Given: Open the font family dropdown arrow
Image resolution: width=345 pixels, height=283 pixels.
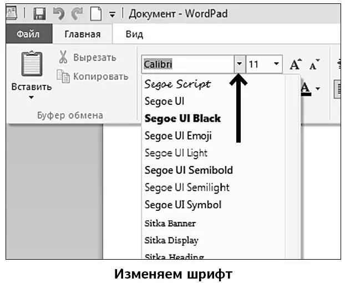Looking at the screenshot, I should pos(240,64).
